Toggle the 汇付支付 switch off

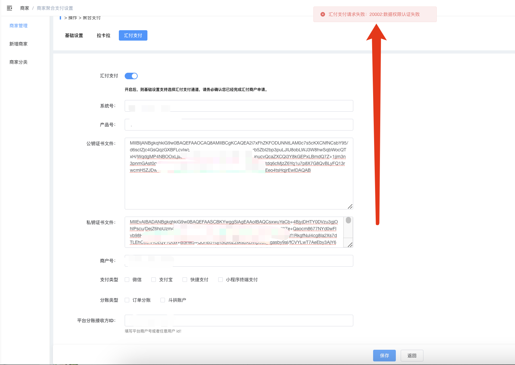131,76
